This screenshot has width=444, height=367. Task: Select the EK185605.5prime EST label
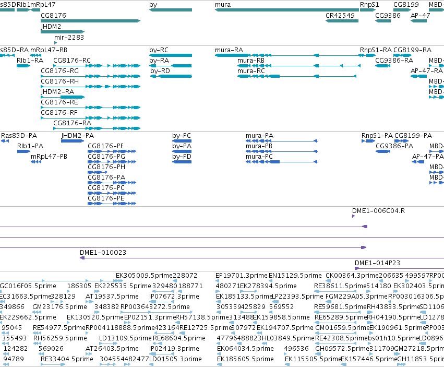245,359
